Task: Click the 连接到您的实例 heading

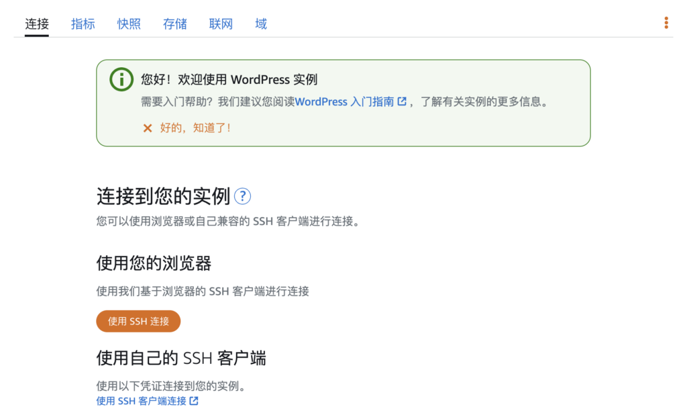Action: coord(164,196)
